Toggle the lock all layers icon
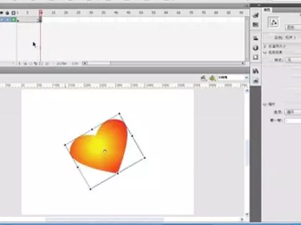301x225 pixels. [x=7, y=13]
